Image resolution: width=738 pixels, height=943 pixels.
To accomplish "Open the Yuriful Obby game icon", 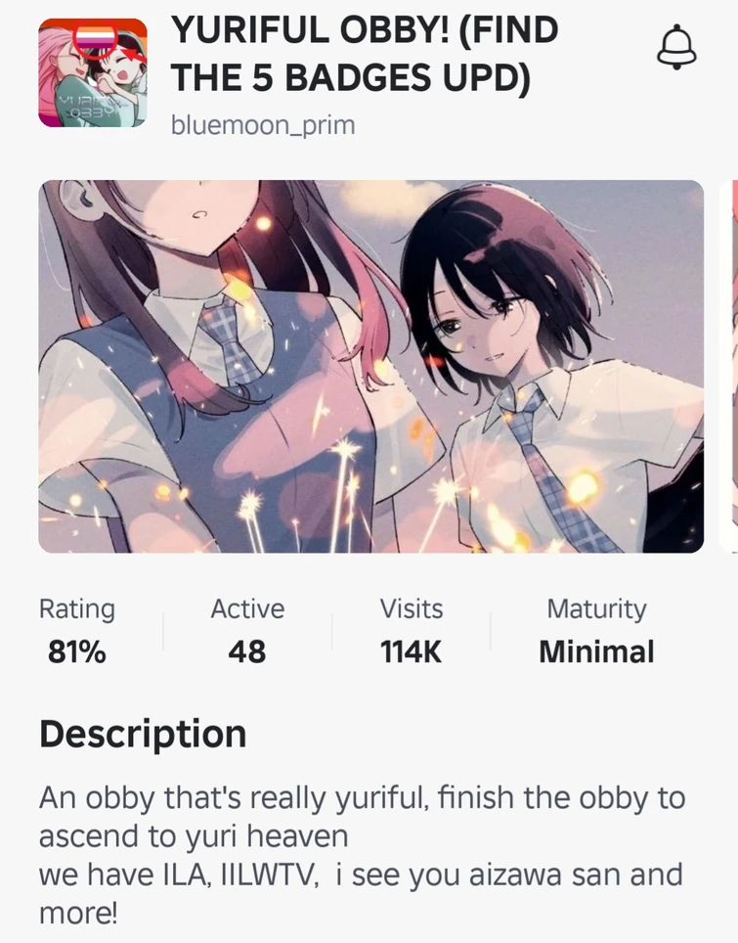I will point(93,72).
